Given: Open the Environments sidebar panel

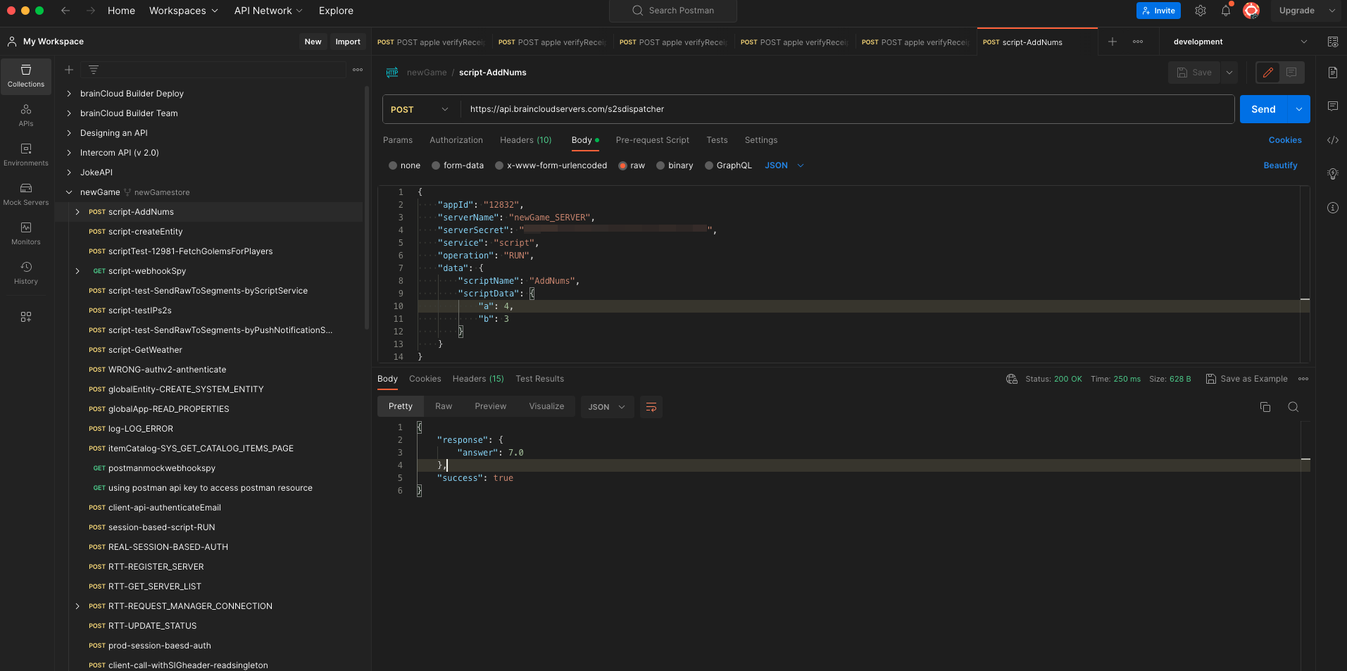Looking at the screenshot, I should coord(26,155).
